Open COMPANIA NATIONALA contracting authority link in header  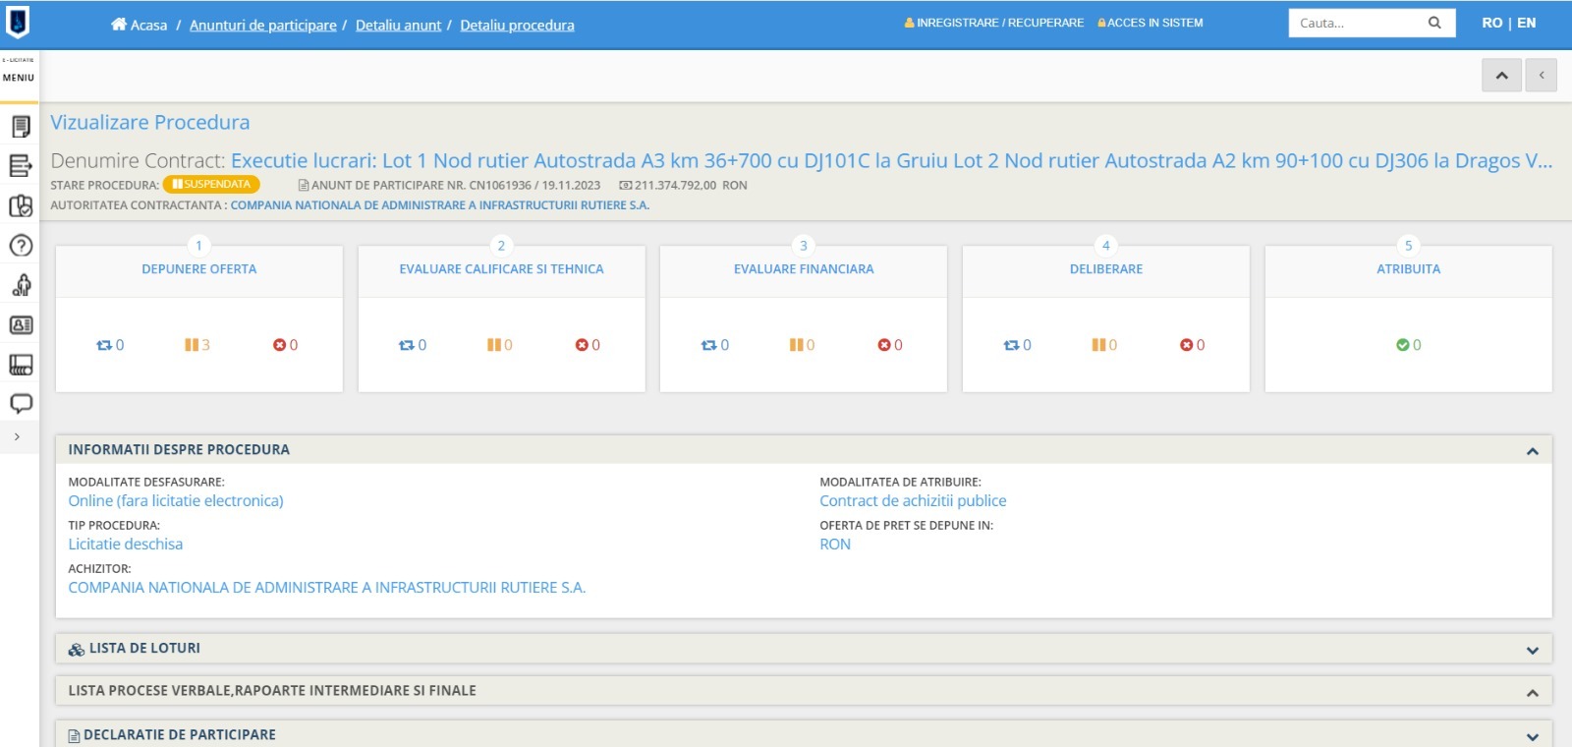click(440, 205)
